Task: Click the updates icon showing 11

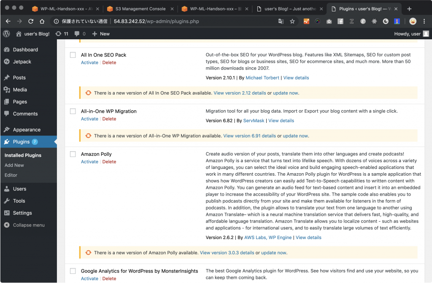Action: click(x=62, y=34)
